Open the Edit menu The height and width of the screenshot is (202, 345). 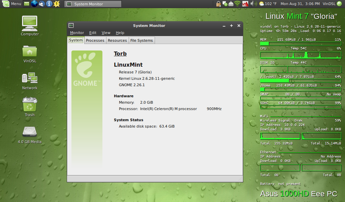pos(93,33)
